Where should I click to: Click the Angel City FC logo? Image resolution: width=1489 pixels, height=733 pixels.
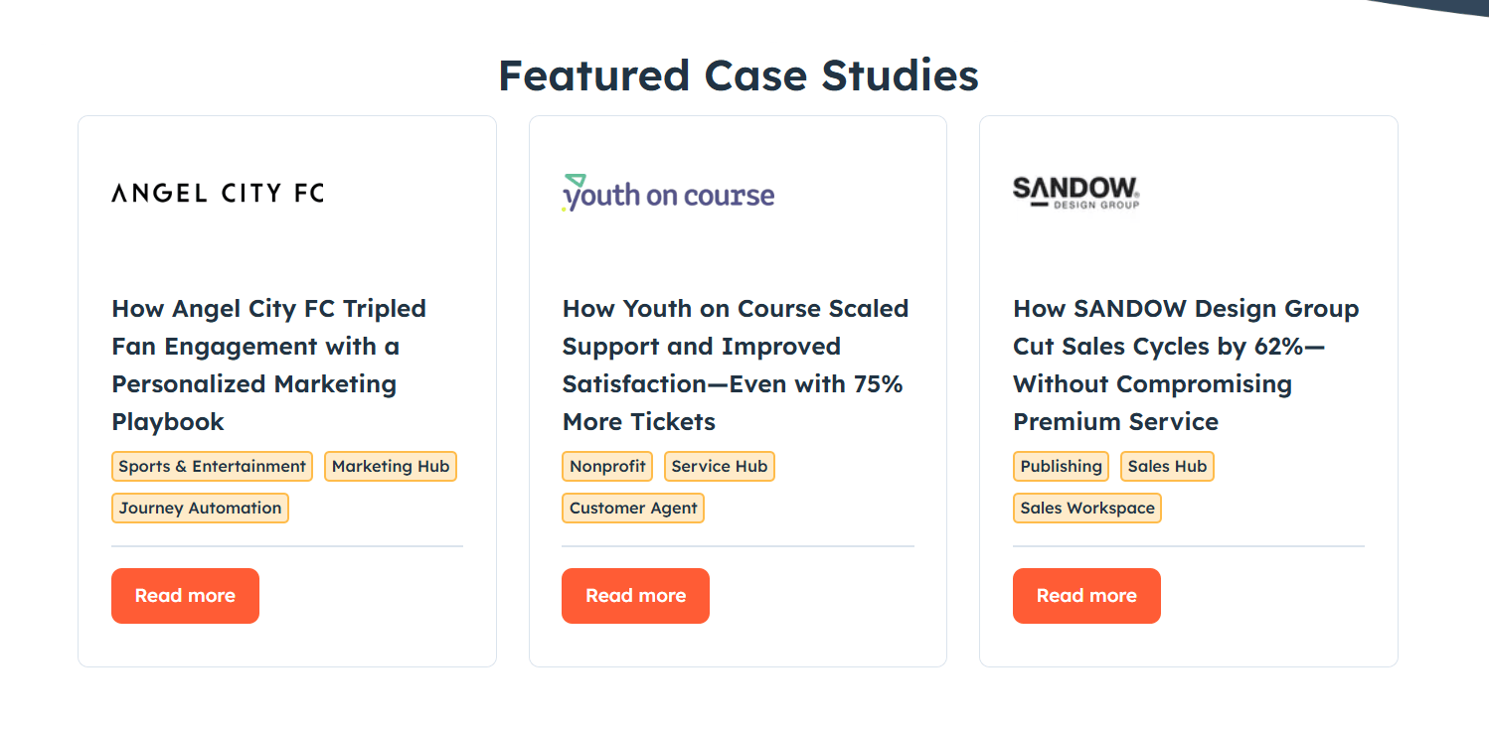pos(218,193)
